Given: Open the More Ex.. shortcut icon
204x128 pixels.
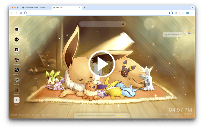Looking at the screenshot, I should [x=17, y=90].
